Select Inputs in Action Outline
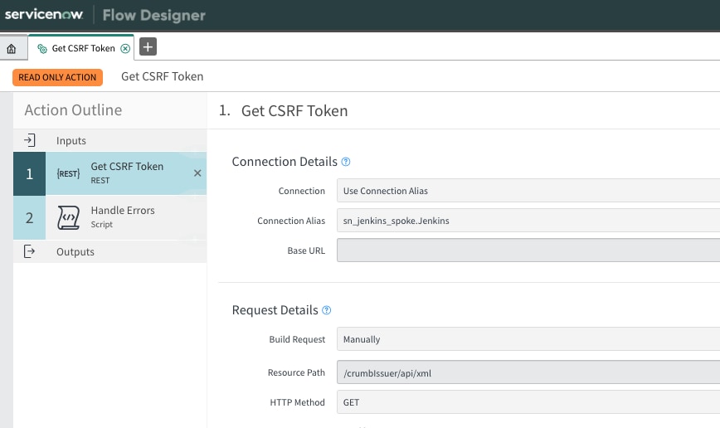The height and width of the screenshot is (428, 720). coord(109,140)
